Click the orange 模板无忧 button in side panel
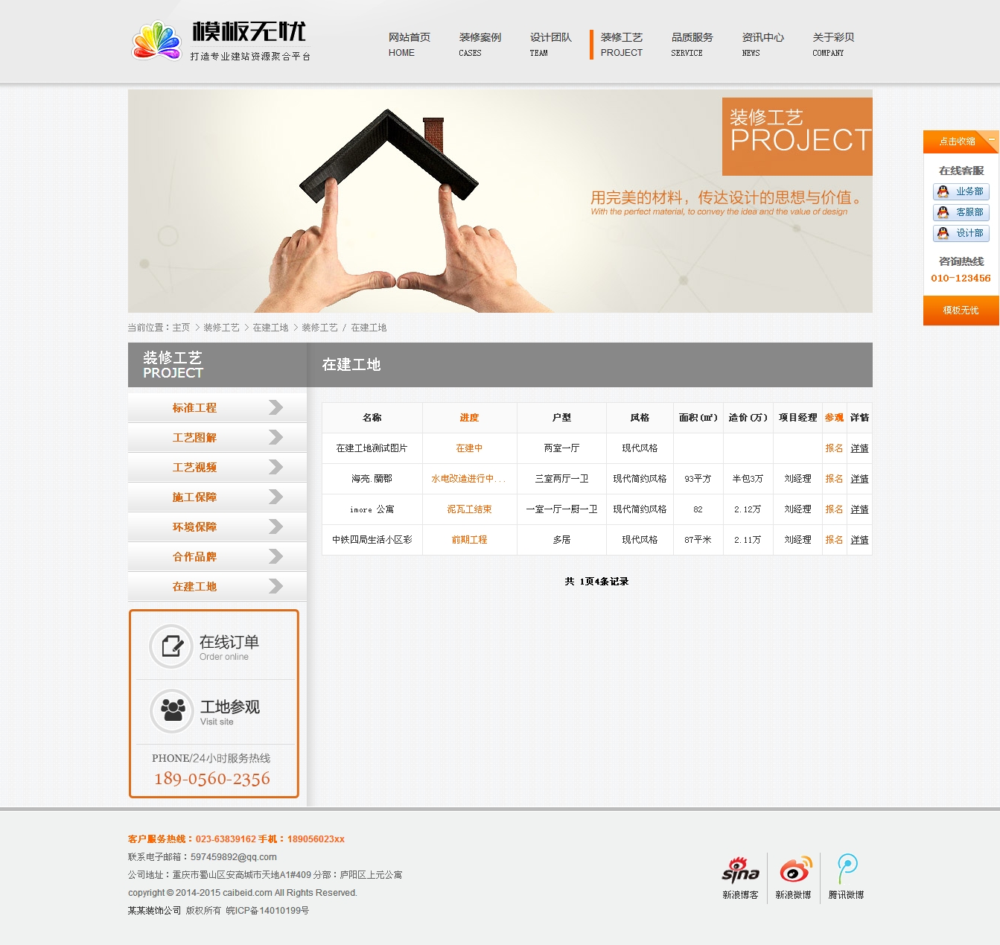This screenshot has width=1000, height=945. click(961, 311)
